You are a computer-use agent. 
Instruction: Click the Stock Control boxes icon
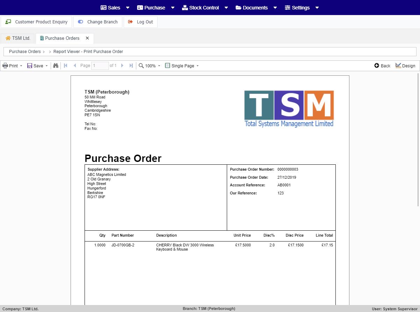coord(185,8)
